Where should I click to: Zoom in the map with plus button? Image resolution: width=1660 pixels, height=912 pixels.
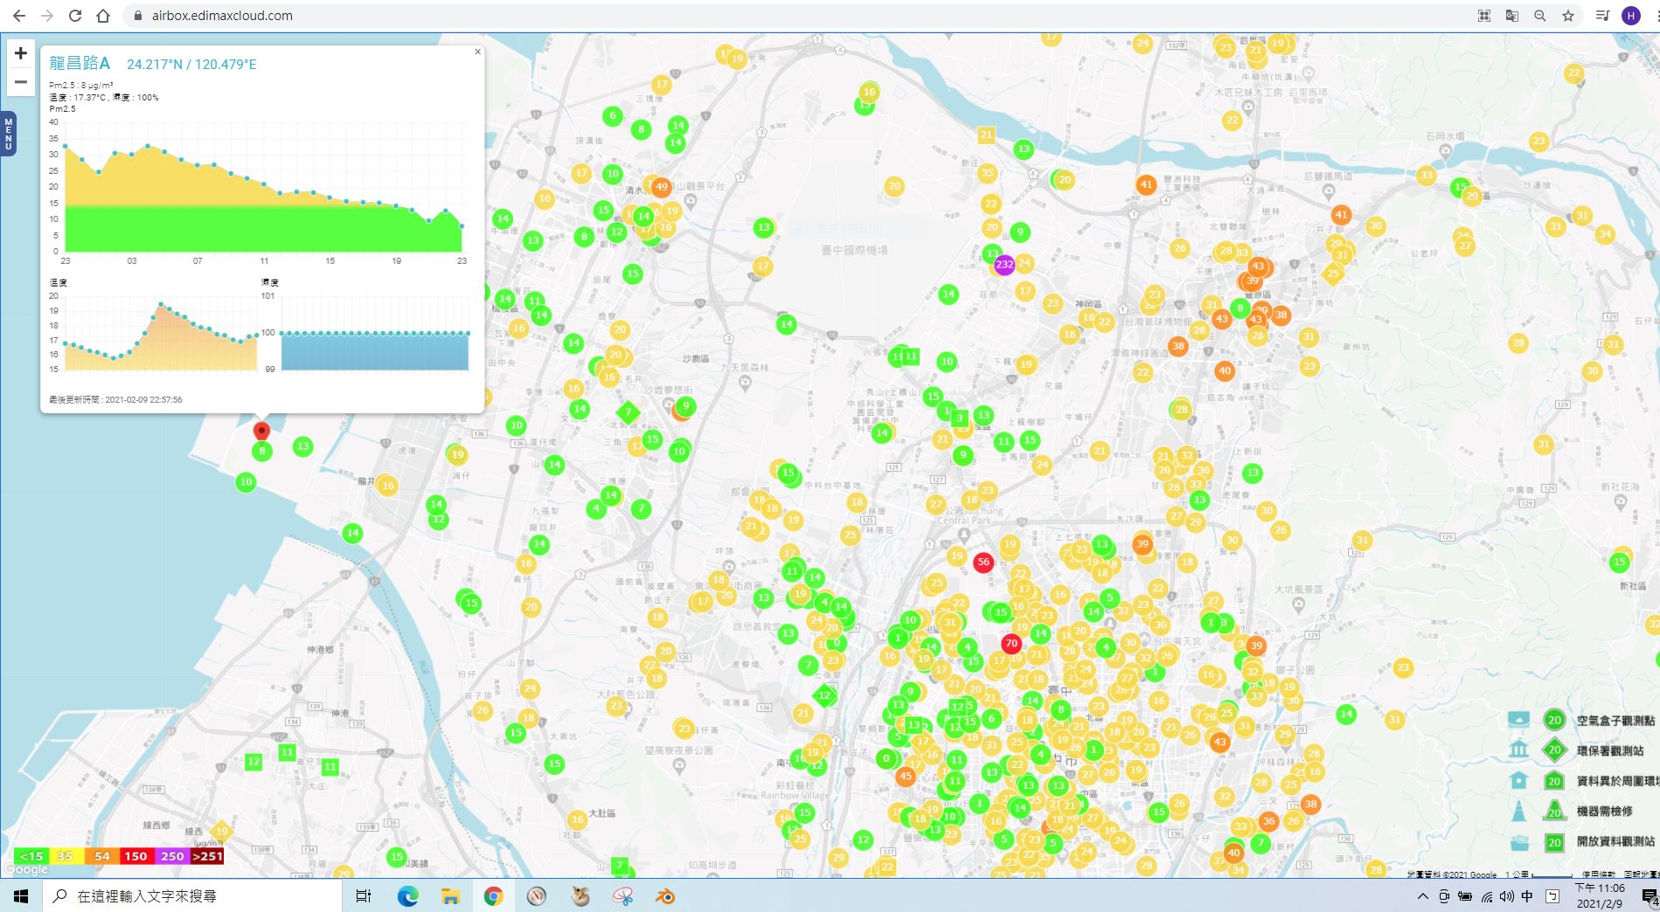click(21, 53)
